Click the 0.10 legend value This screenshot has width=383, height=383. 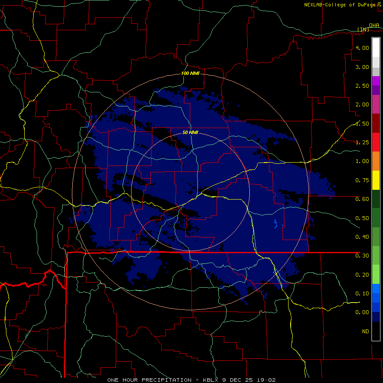[362, 294]
